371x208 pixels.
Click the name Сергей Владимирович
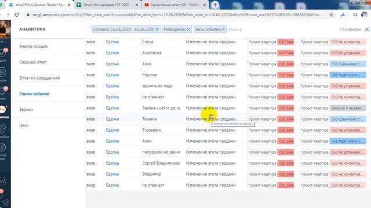coord(161,163)
